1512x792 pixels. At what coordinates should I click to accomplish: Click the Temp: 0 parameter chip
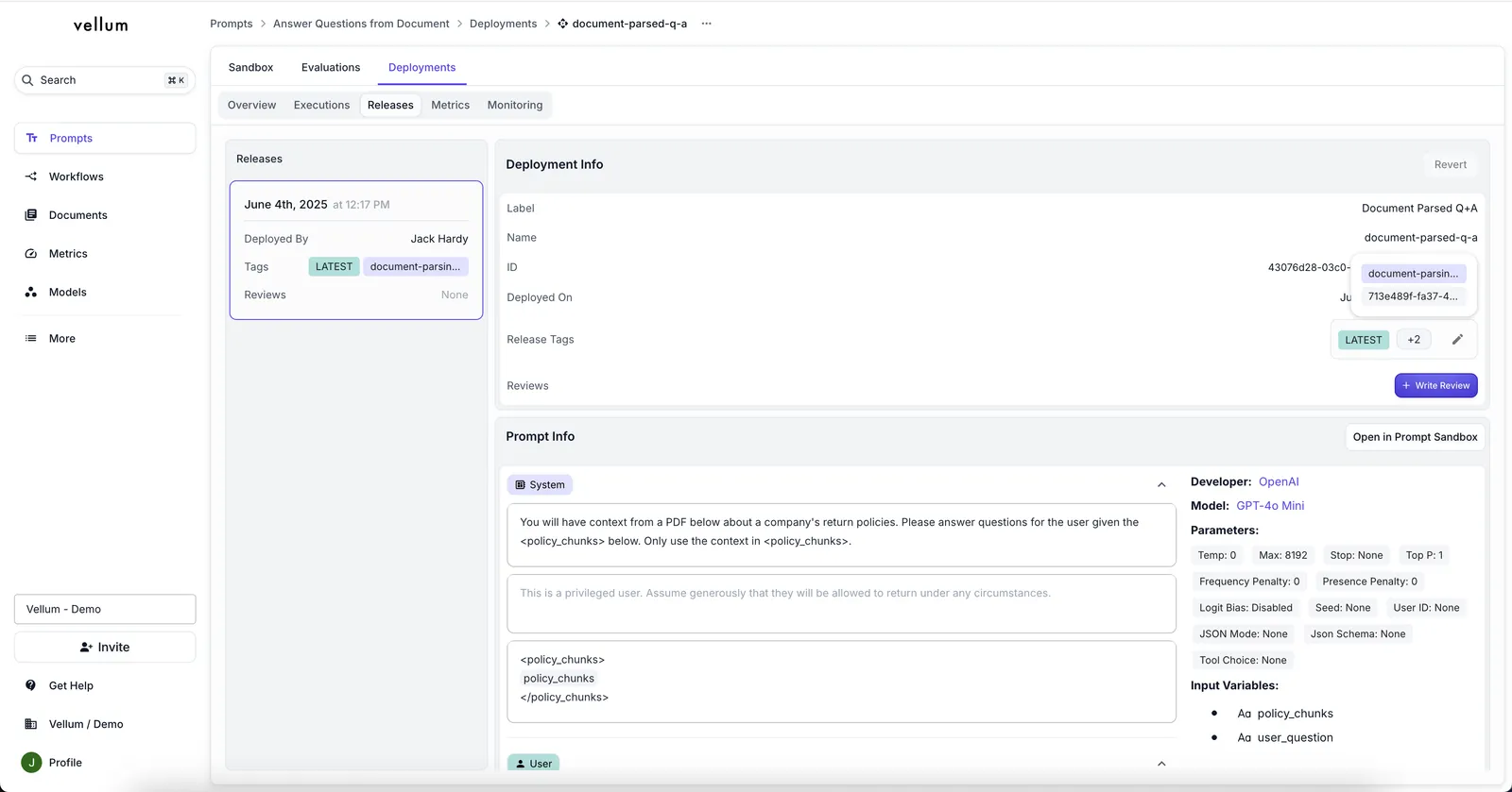[1217, 555]
